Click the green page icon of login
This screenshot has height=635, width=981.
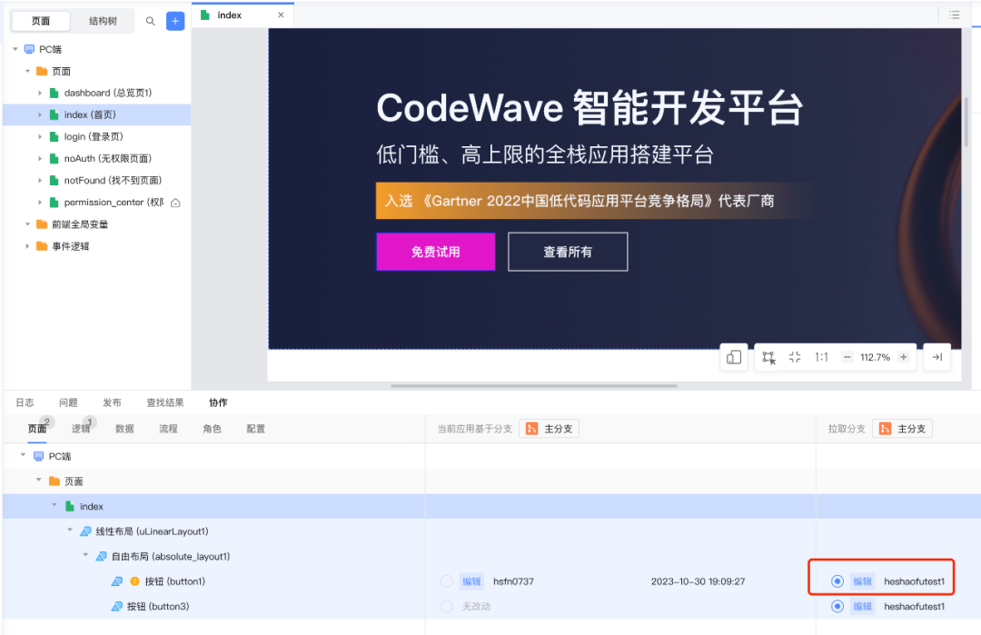pos(54,137)
